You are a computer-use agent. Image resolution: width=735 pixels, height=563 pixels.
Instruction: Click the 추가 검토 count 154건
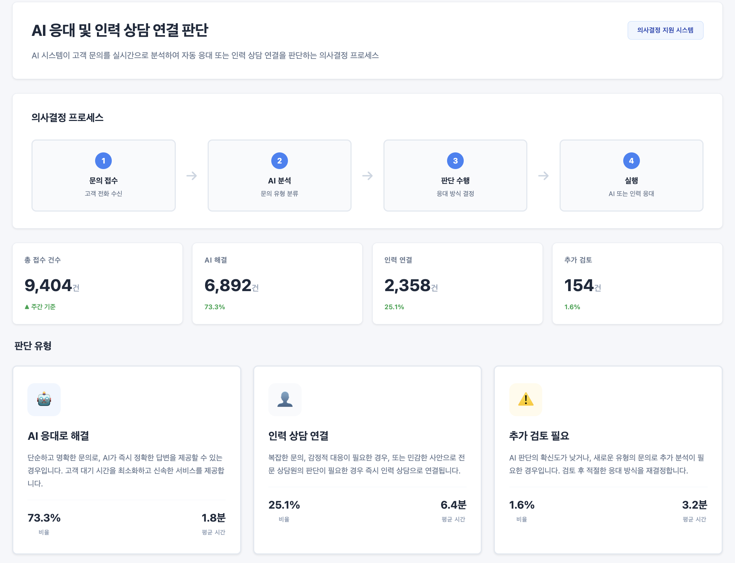(582, 286)
